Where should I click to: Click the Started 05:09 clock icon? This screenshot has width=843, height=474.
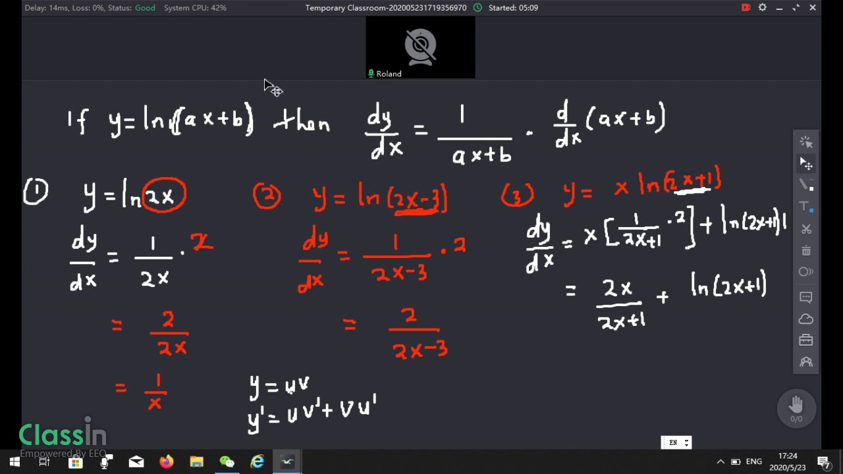coord(477,8)
